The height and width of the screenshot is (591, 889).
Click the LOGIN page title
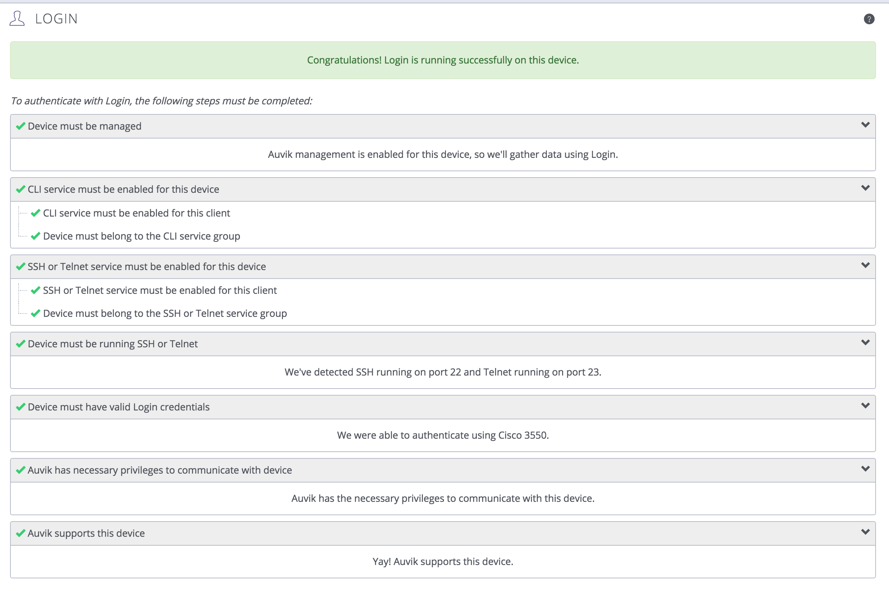56,19
